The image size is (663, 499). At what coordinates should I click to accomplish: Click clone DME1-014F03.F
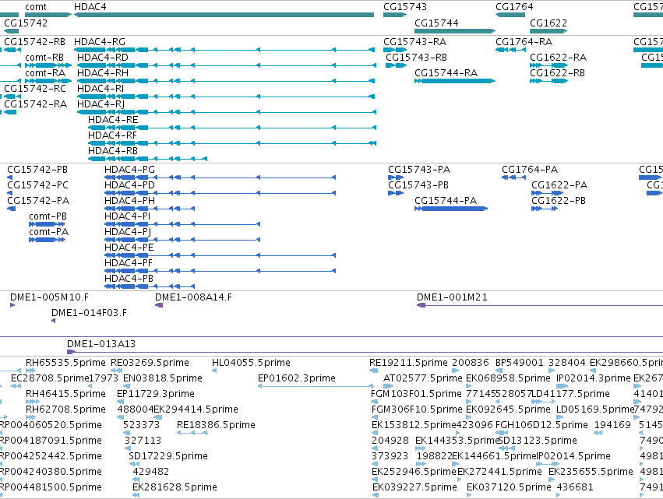[x=89, y=313]
